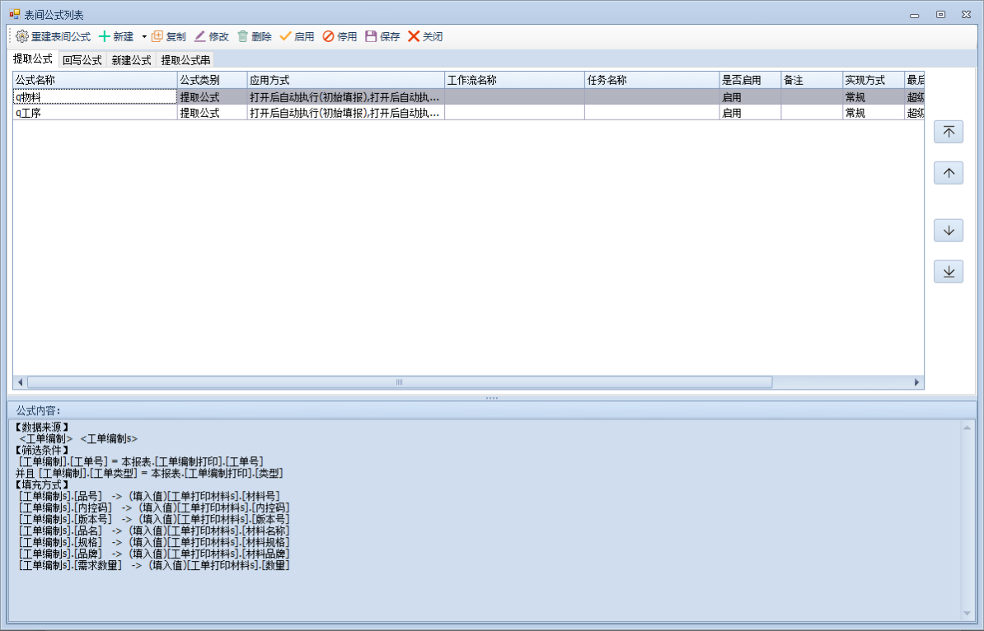Open the 新建公式 tab

[x=131, y=60]
